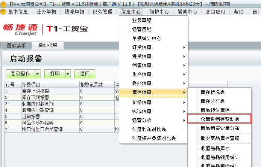Open the 维护中心 menu

coord(159,12)
